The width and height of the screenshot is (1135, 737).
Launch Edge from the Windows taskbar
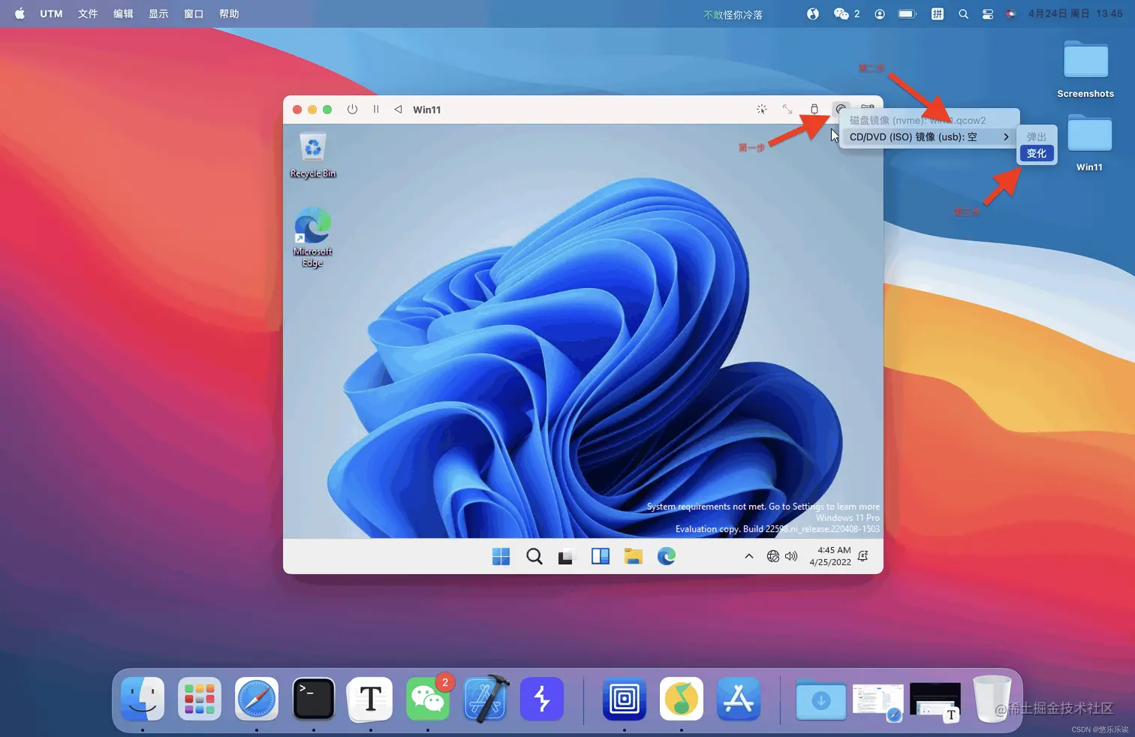[x=667, y=556]
